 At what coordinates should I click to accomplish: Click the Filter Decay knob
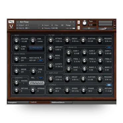67,40
